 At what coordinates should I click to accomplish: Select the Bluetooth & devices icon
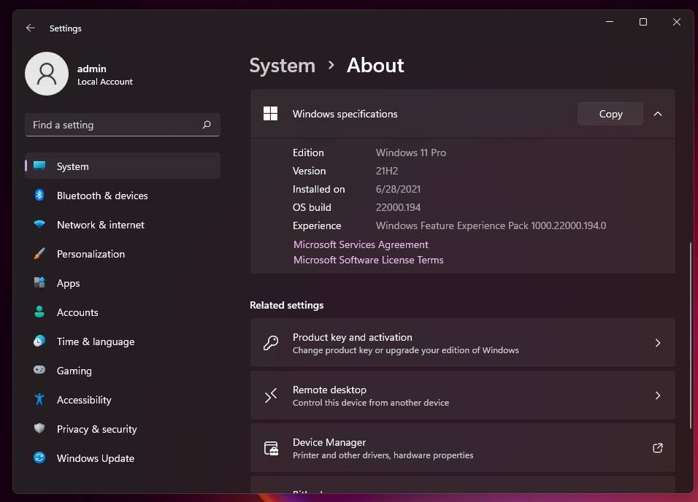(x=39, y=196)
